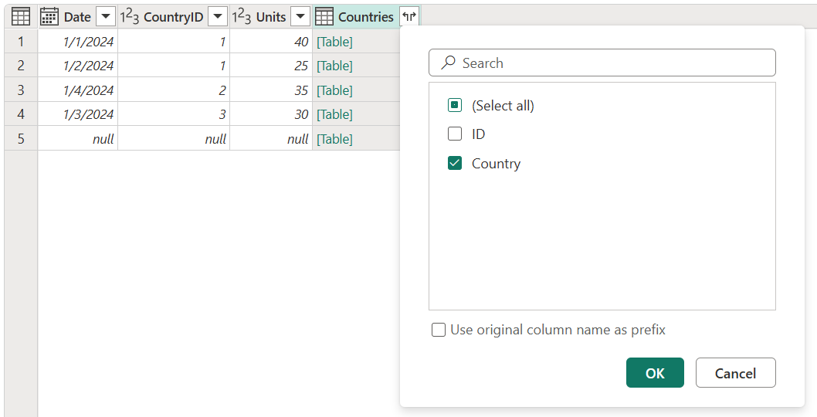Open the Units column filter dropdown
The image size is (817, 417).
click(300, 17)
